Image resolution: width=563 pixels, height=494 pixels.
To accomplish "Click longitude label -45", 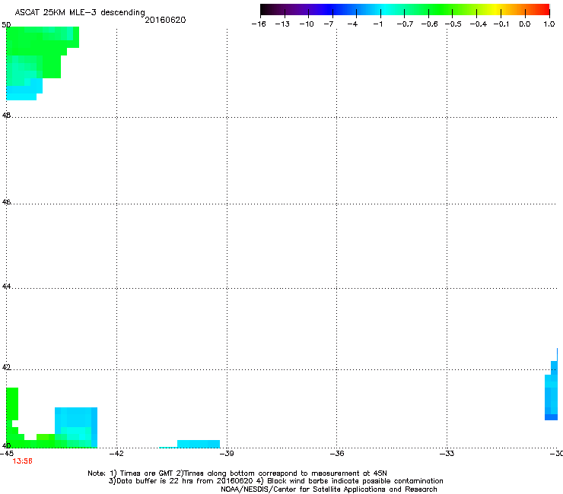I will 7,454.
